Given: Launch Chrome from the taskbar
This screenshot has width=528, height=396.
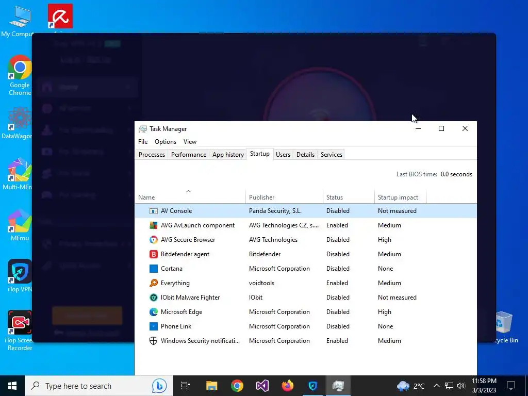Looking at the screenshot, I should coord(237,386).
